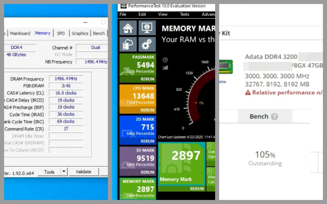Click the small gauge view icon beside chart
327x204 pixels.
165,60
